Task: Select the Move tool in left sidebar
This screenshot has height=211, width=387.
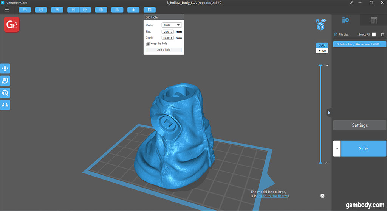Action: (x=5, y=69)
